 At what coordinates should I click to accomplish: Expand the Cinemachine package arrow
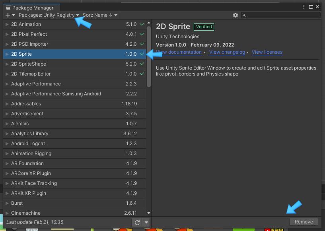pos(7,213)
